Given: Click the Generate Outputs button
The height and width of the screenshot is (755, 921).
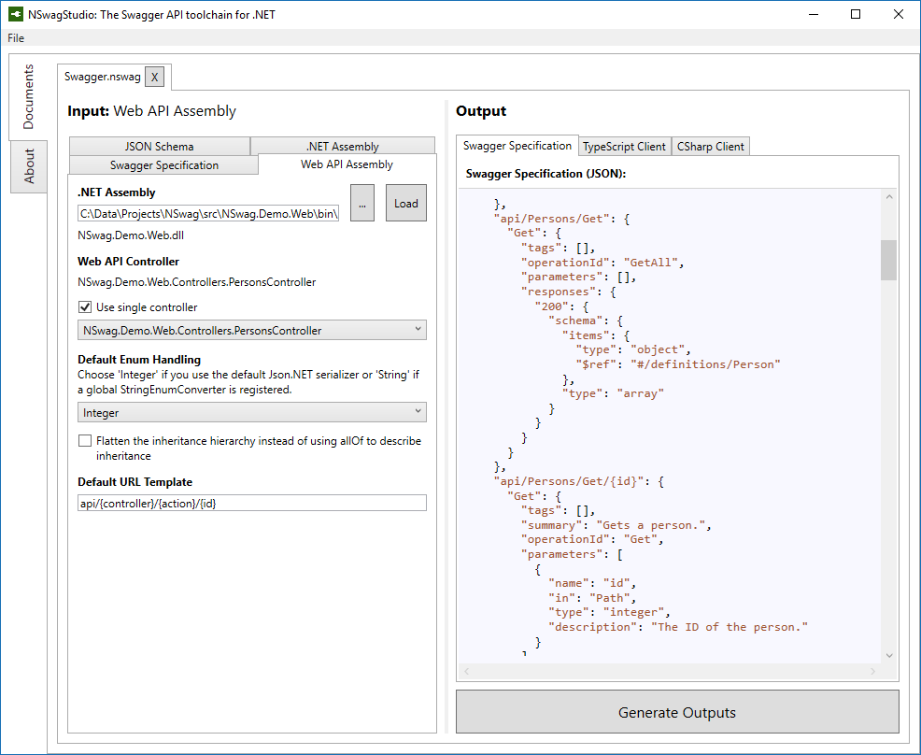Looking at the screenshot, I should 677,712.
